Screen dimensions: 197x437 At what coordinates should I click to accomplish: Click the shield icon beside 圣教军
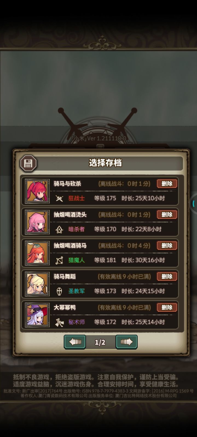(59, 291)
